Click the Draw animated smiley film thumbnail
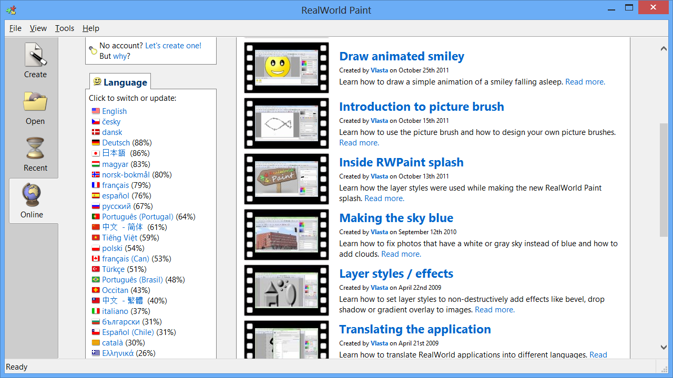 tap(287, 68)
